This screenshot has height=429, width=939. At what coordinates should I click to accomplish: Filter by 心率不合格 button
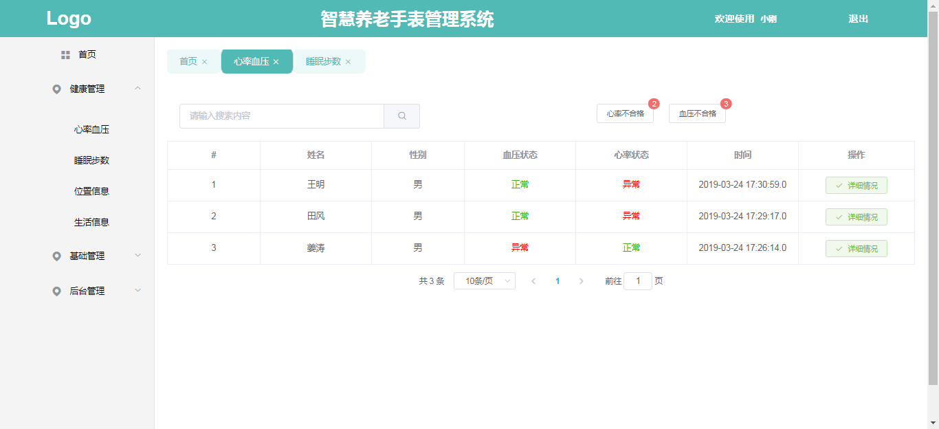coord(625,114)
